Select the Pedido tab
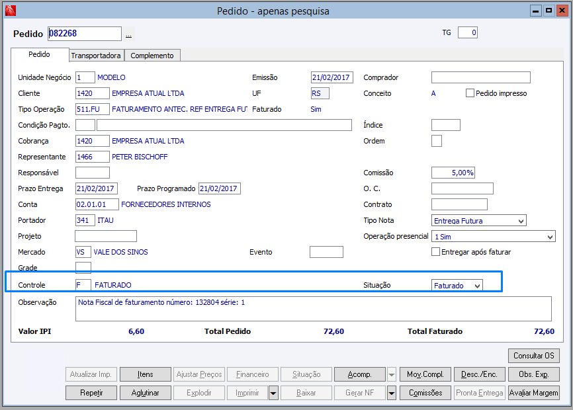Screen dimensions: 573x410 click(x=40, y=54)
